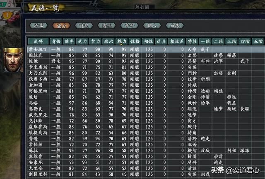Sort by 政治 column header
The image size is (265, 179).
108,41
